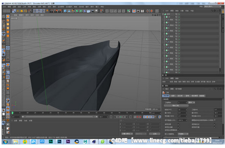Open the Object Manager search icon

coord(212,11)
